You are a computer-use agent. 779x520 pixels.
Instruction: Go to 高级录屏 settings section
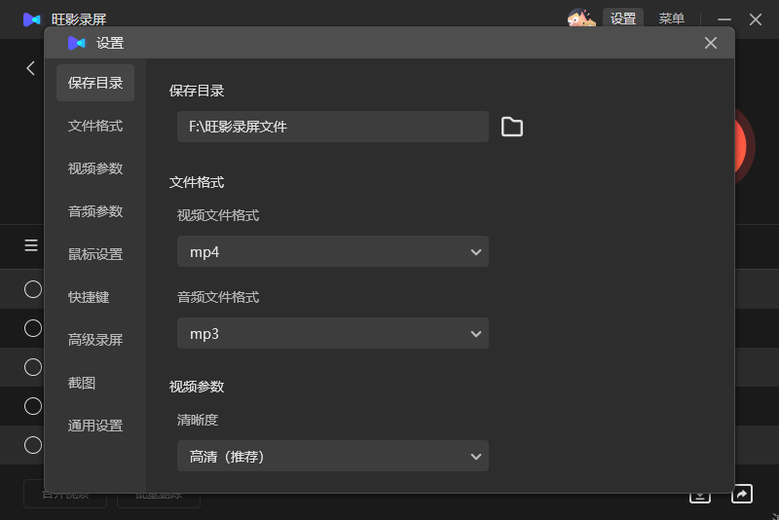tap(95, 340)
